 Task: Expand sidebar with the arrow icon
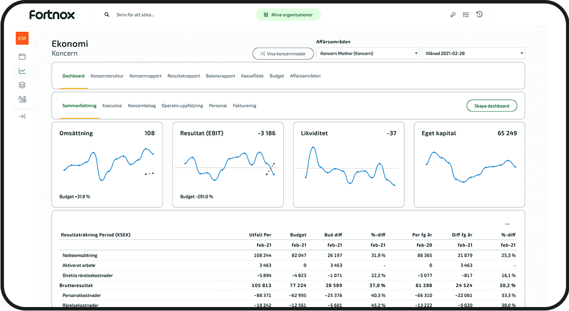22,117
